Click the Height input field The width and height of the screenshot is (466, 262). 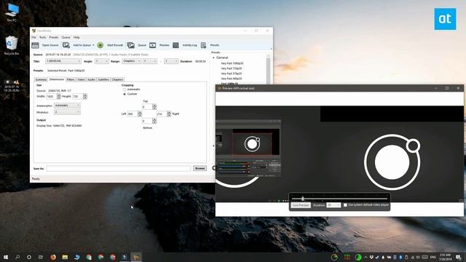click(78, 97)
